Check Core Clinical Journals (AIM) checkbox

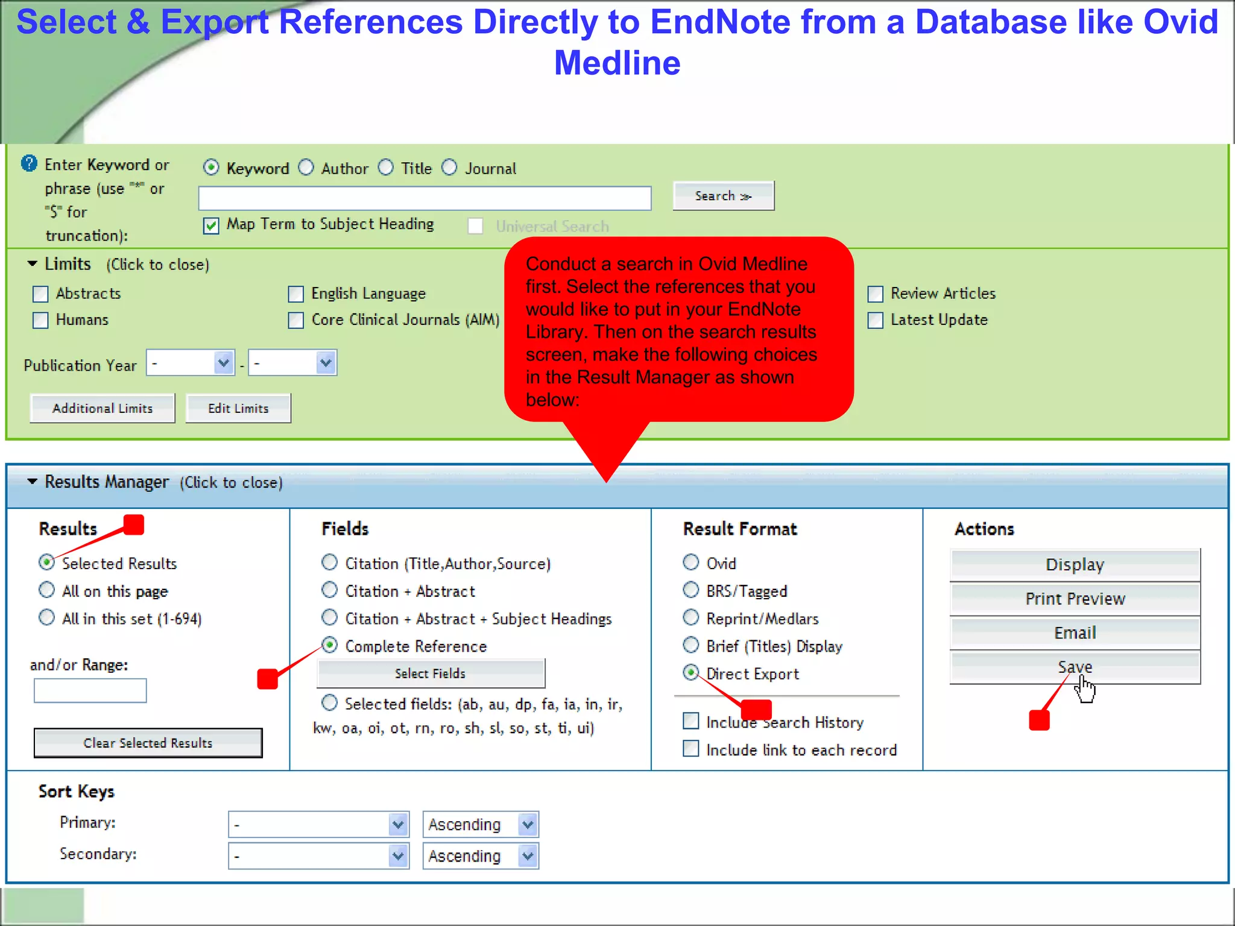pyautogui.click(x=295, y=320)
